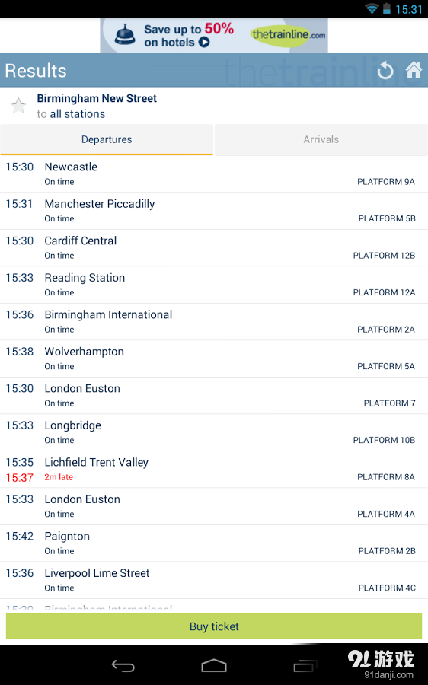Screen dimensions: 428x685
Task: Open the Paignton 15:42 departure
Action: click(214, 543)
